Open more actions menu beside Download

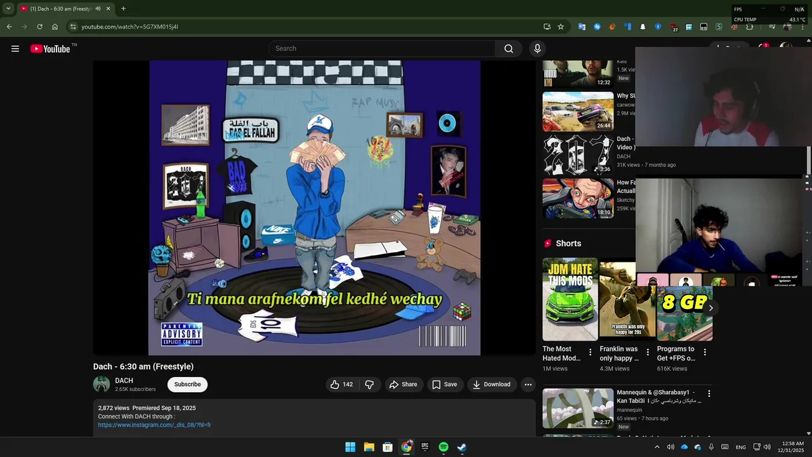point(528,385)
